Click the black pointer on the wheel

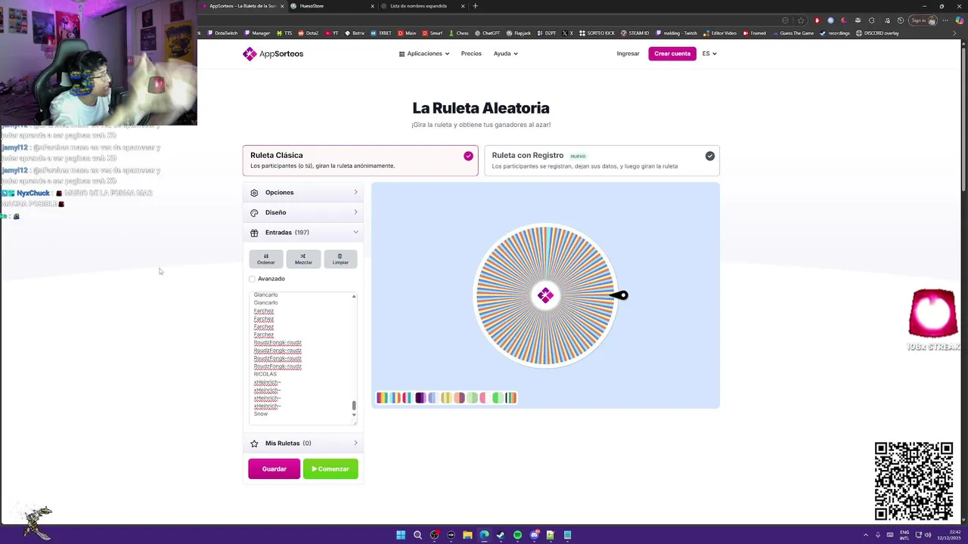pyautogui.click(x=619, y=295)
